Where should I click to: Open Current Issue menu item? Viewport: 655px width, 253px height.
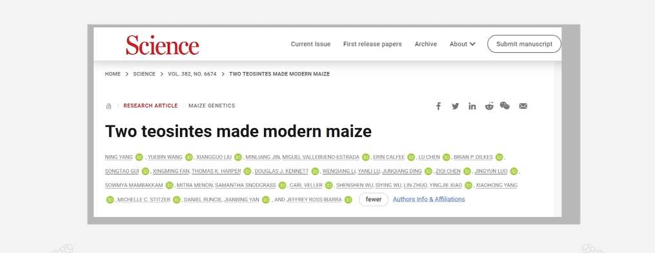tap(310, 44)
